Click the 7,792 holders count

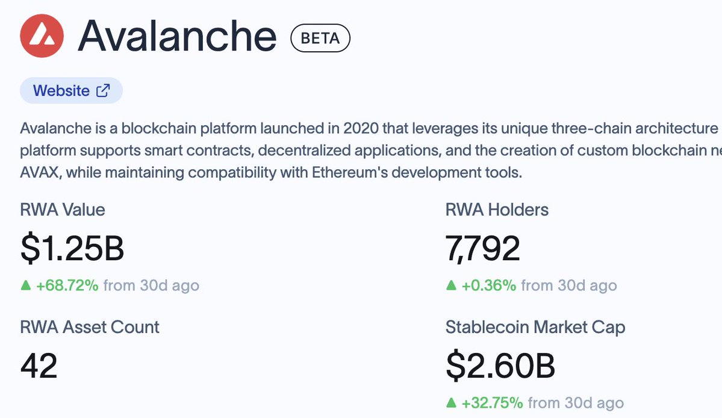pos(482,249)
